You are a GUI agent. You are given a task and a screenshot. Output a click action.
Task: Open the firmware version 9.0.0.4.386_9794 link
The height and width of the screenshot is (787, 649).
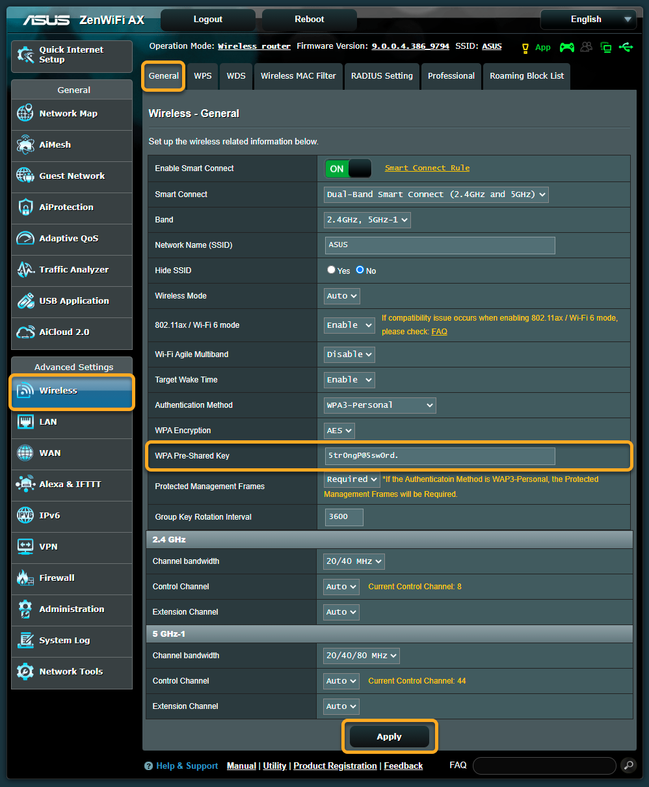[x=410, y=47]
